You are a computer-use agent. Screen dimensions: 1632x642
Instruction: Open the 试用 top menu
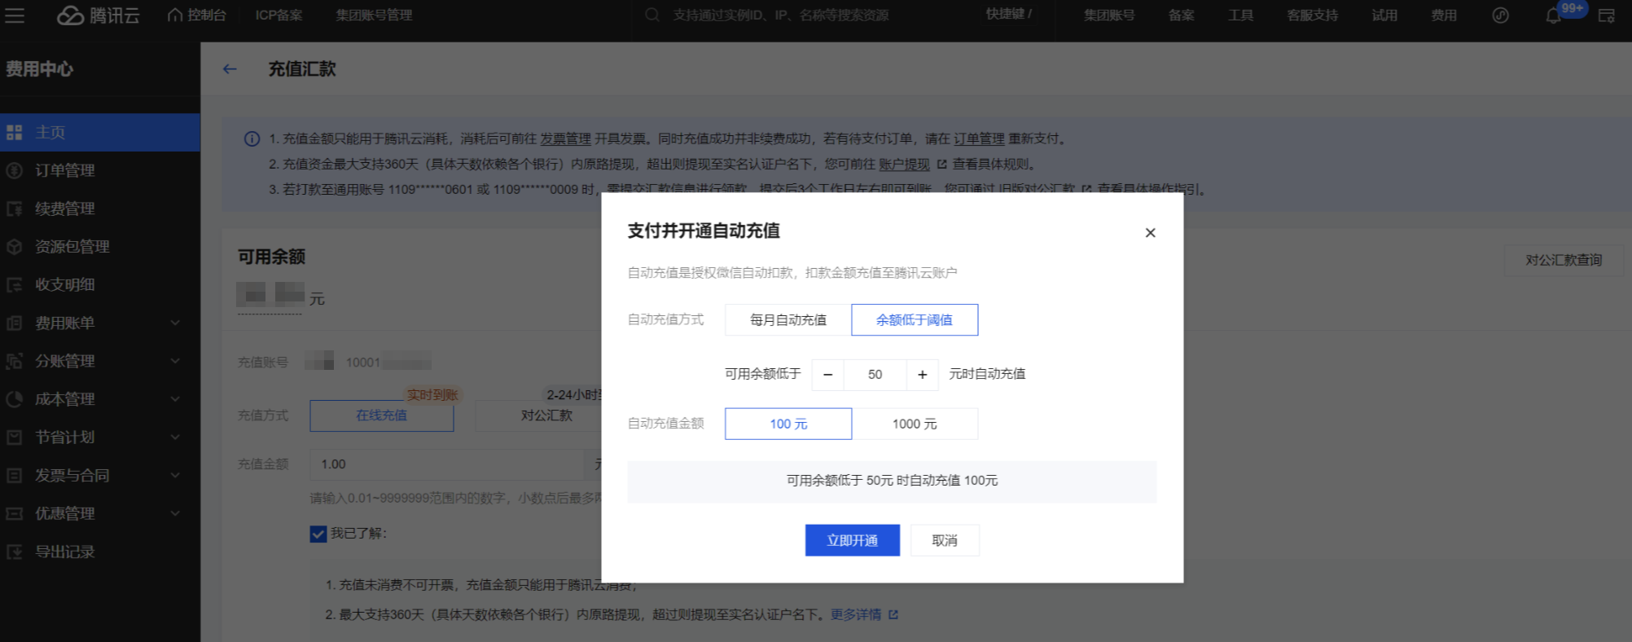(x=1384, y=15)
